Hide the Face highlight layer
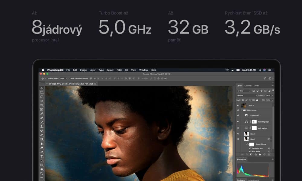This screenshot has height=181, width=302. point(238,122)
